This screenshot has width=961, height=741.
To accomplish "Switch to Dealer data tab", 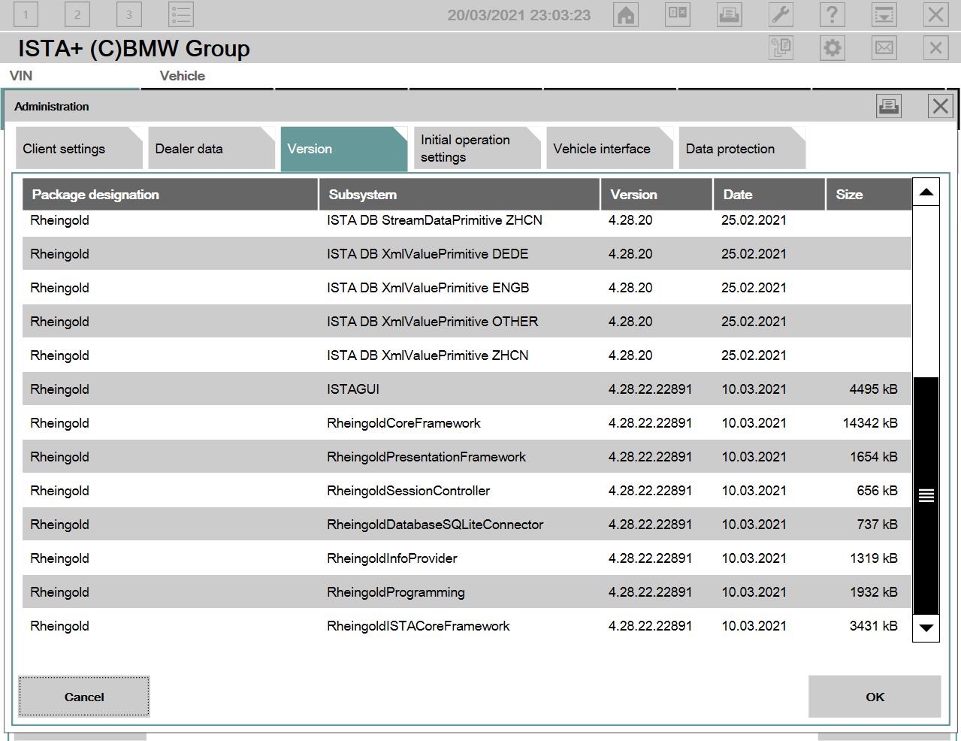I will 211,149.
